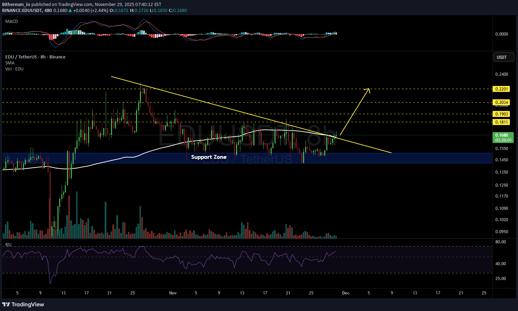
Task: Click the yellow projection arrow head
Action: 369,89
